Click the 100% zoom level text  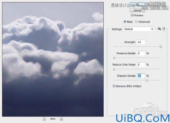click(x=53, y=119)
